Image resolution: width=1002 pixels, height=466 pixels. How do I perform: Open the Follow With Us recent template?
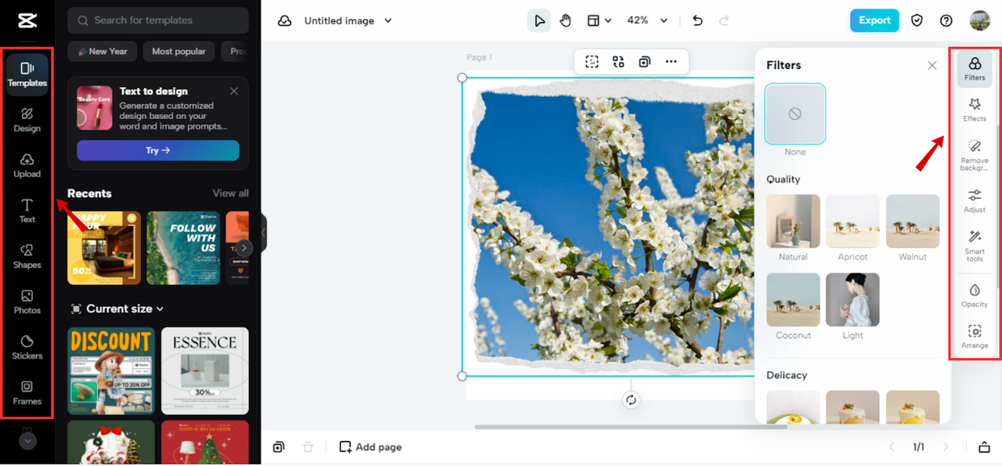click(x=183, y=247)
